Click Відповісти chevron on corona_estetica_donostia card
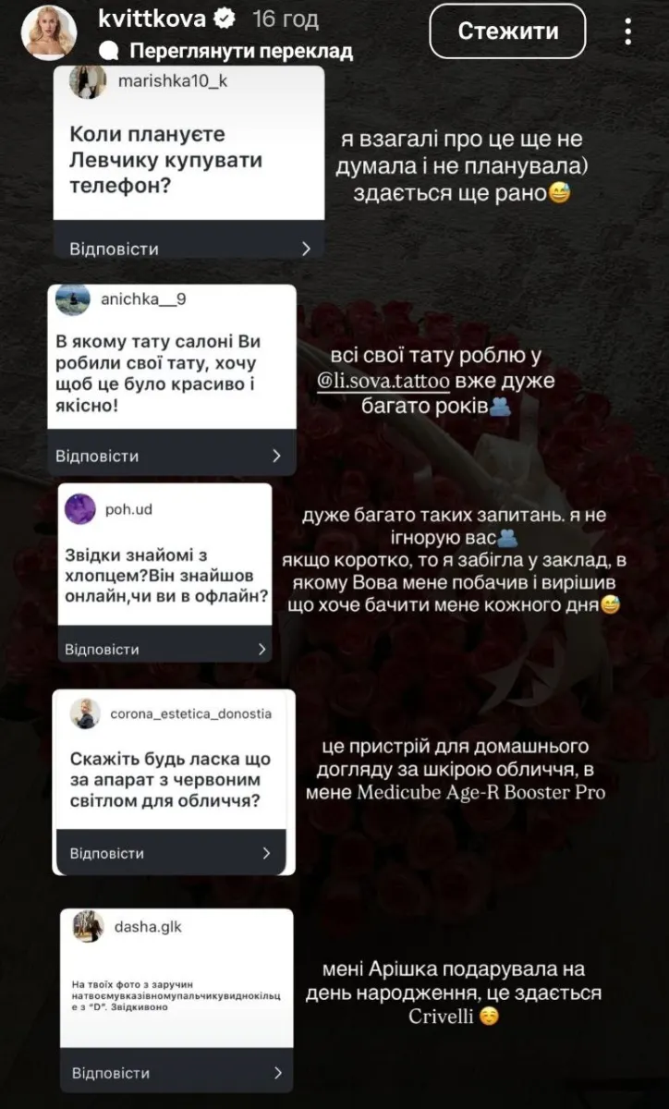669x1109 pixels. tap(266, 853)
